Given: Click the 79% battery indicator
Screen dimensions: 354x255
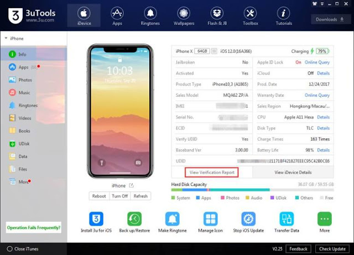Looking at the screenshot, I should click(x=322, y=51).
